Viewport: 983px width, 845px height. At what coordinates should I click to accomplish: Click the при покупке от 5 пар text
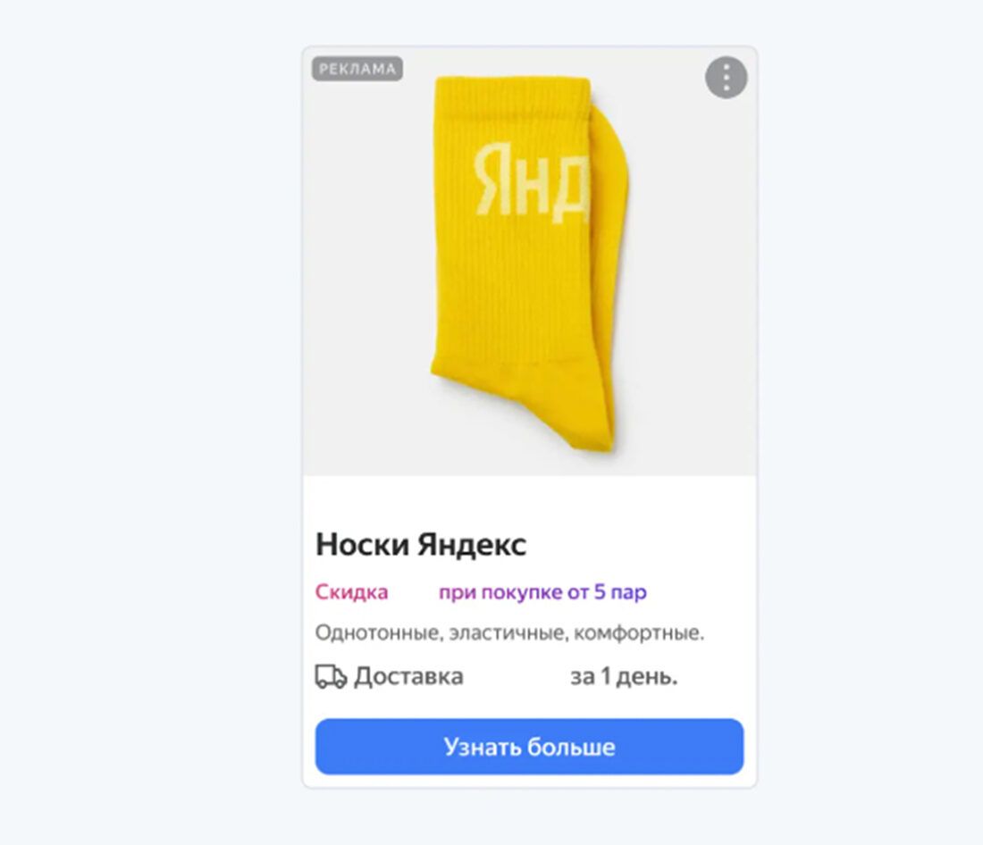point(542,592)
